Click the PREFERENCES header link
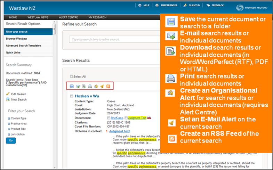The width and height of the screenshot is (273, 170). [x=169, y=5]
